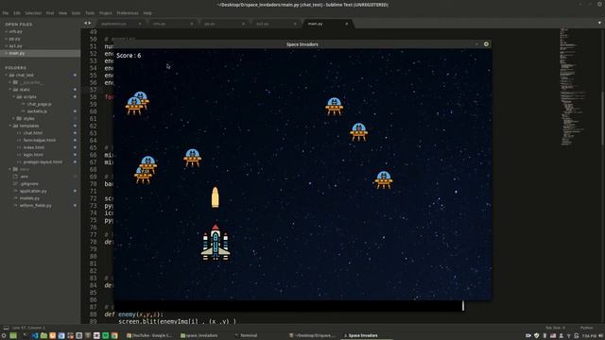Collapse the scripts folder
The height and width of the screenshot is (340, 605).
point(14,96)
